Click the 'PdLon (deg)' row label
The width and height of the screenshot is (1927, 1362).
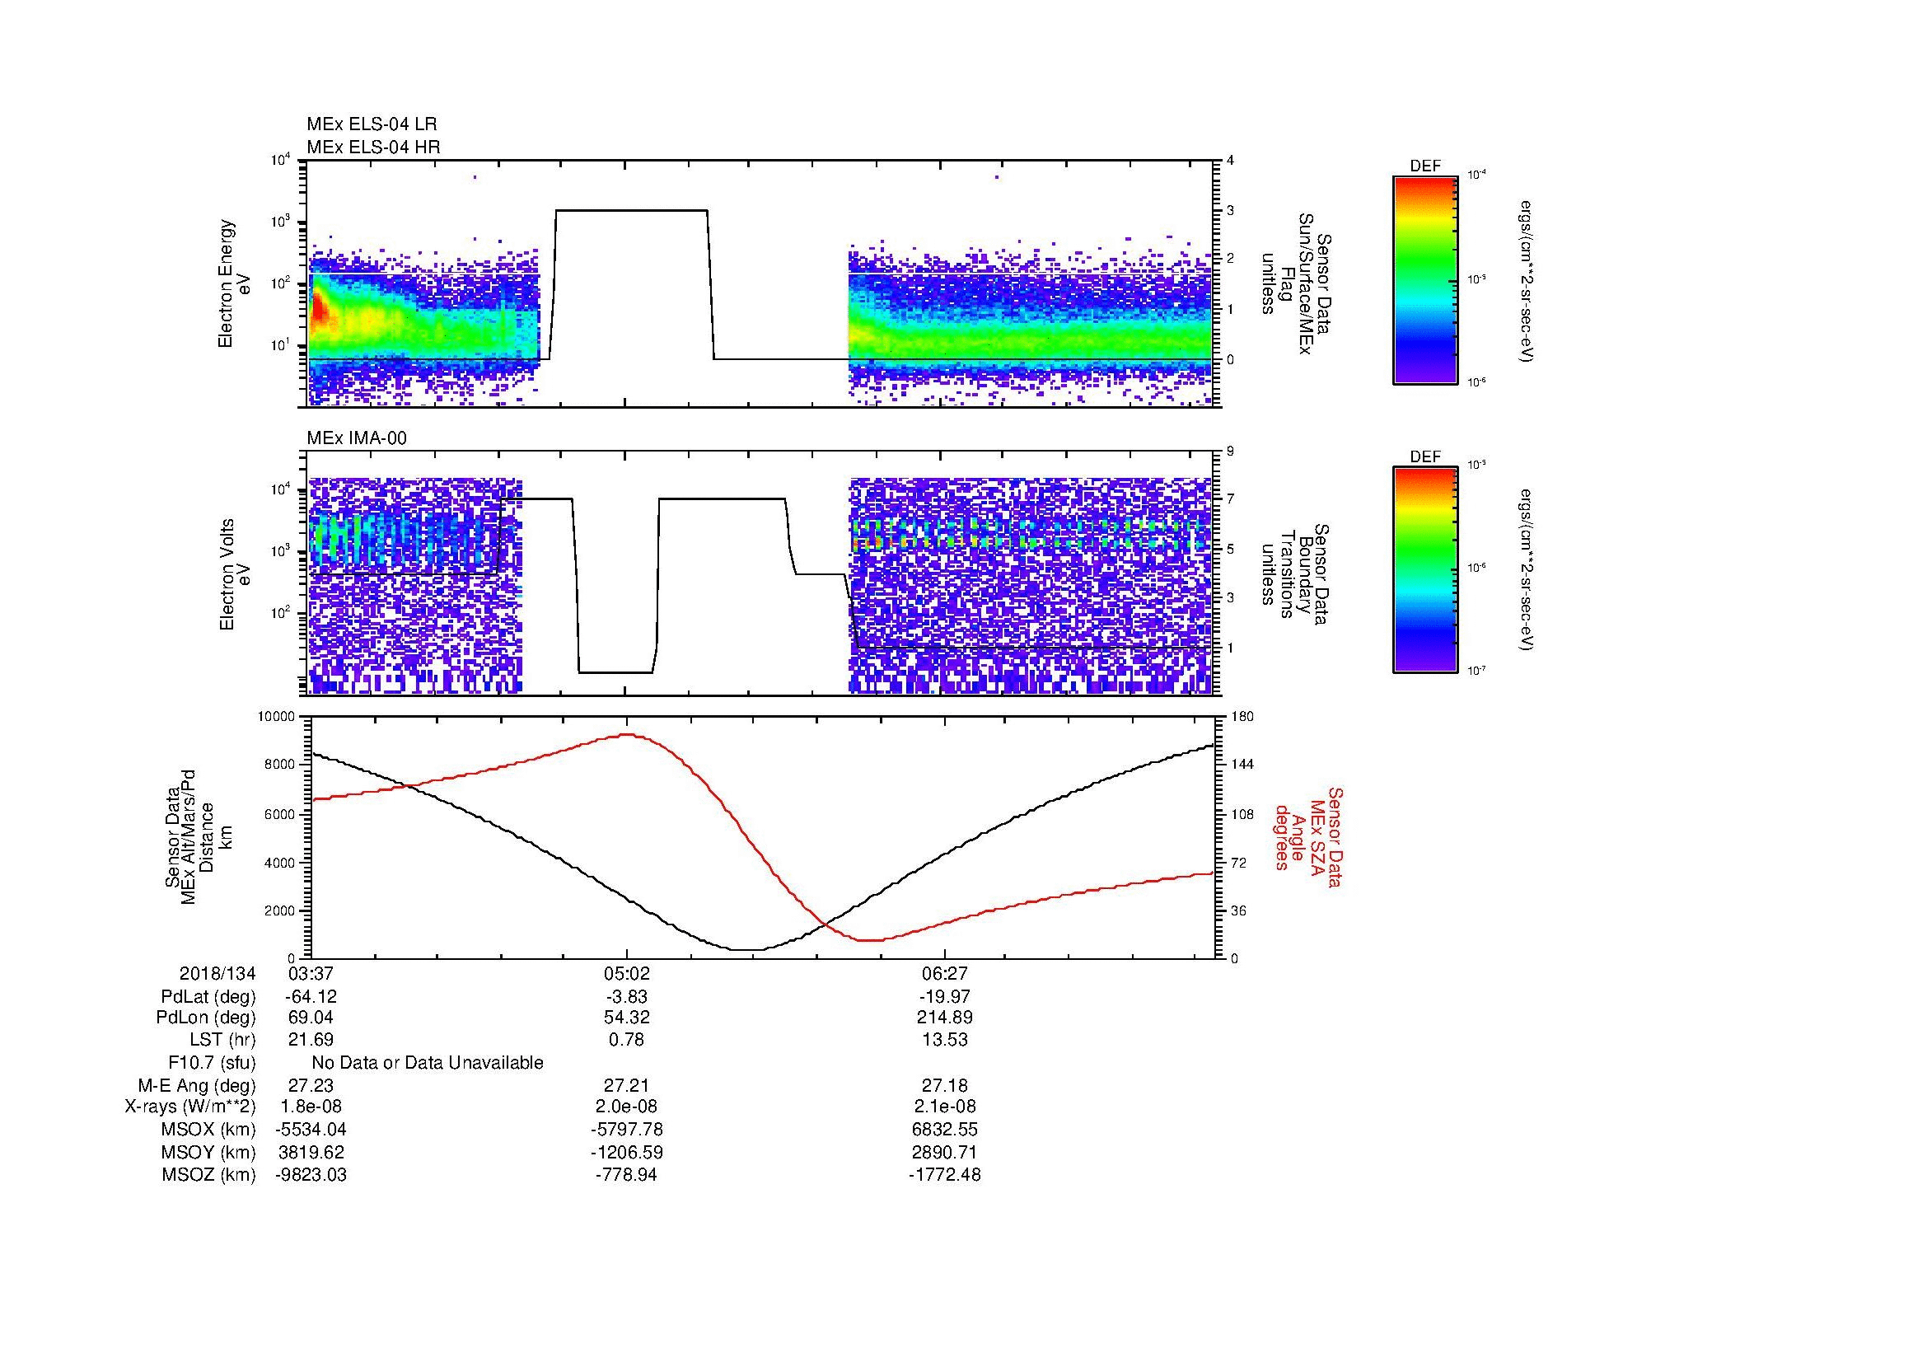coord(207,1018)
